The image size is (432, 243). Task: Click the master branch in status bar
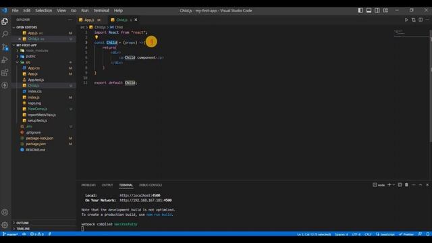10,234
